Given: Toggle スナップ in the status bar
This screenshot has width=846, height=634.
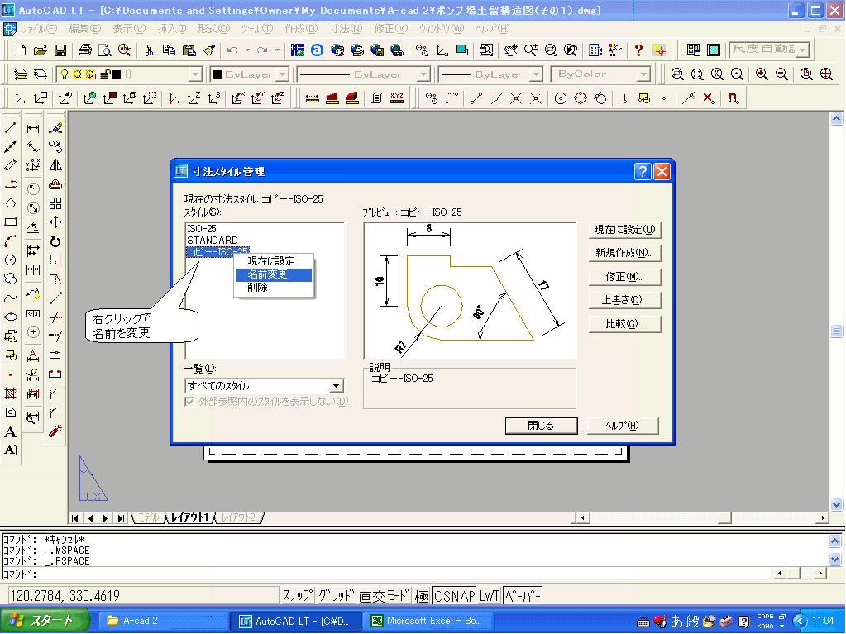Looking at the screenshot, I should pos(297,596).
